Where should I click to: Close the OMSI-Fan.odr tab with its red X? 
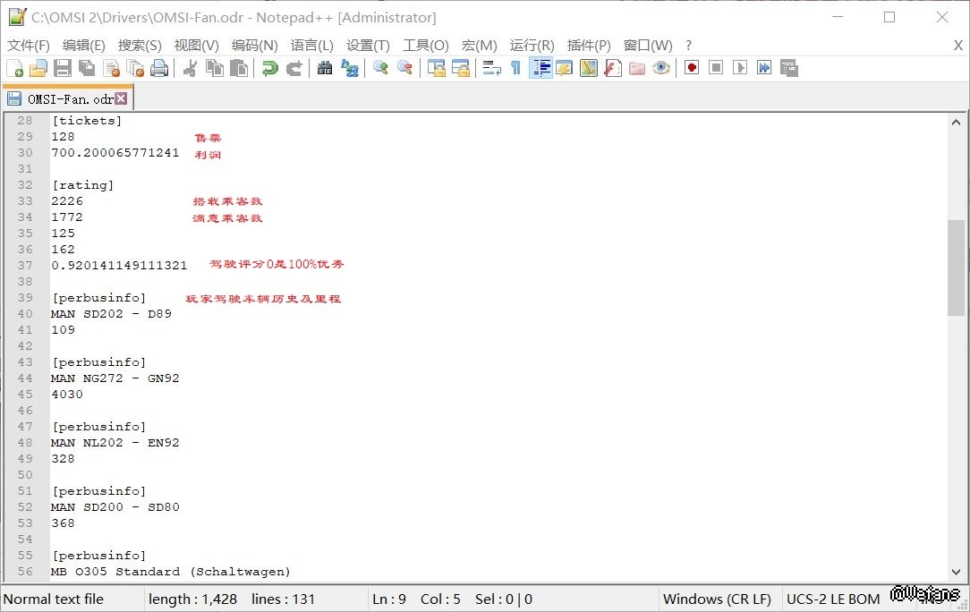pyautogui.click(x=122, y=98)
